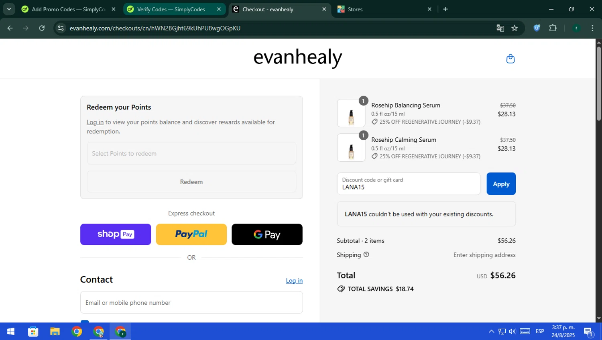Screen dimensions: 602x340
Task: Close the Stores tab
Action: coord(429,9)
